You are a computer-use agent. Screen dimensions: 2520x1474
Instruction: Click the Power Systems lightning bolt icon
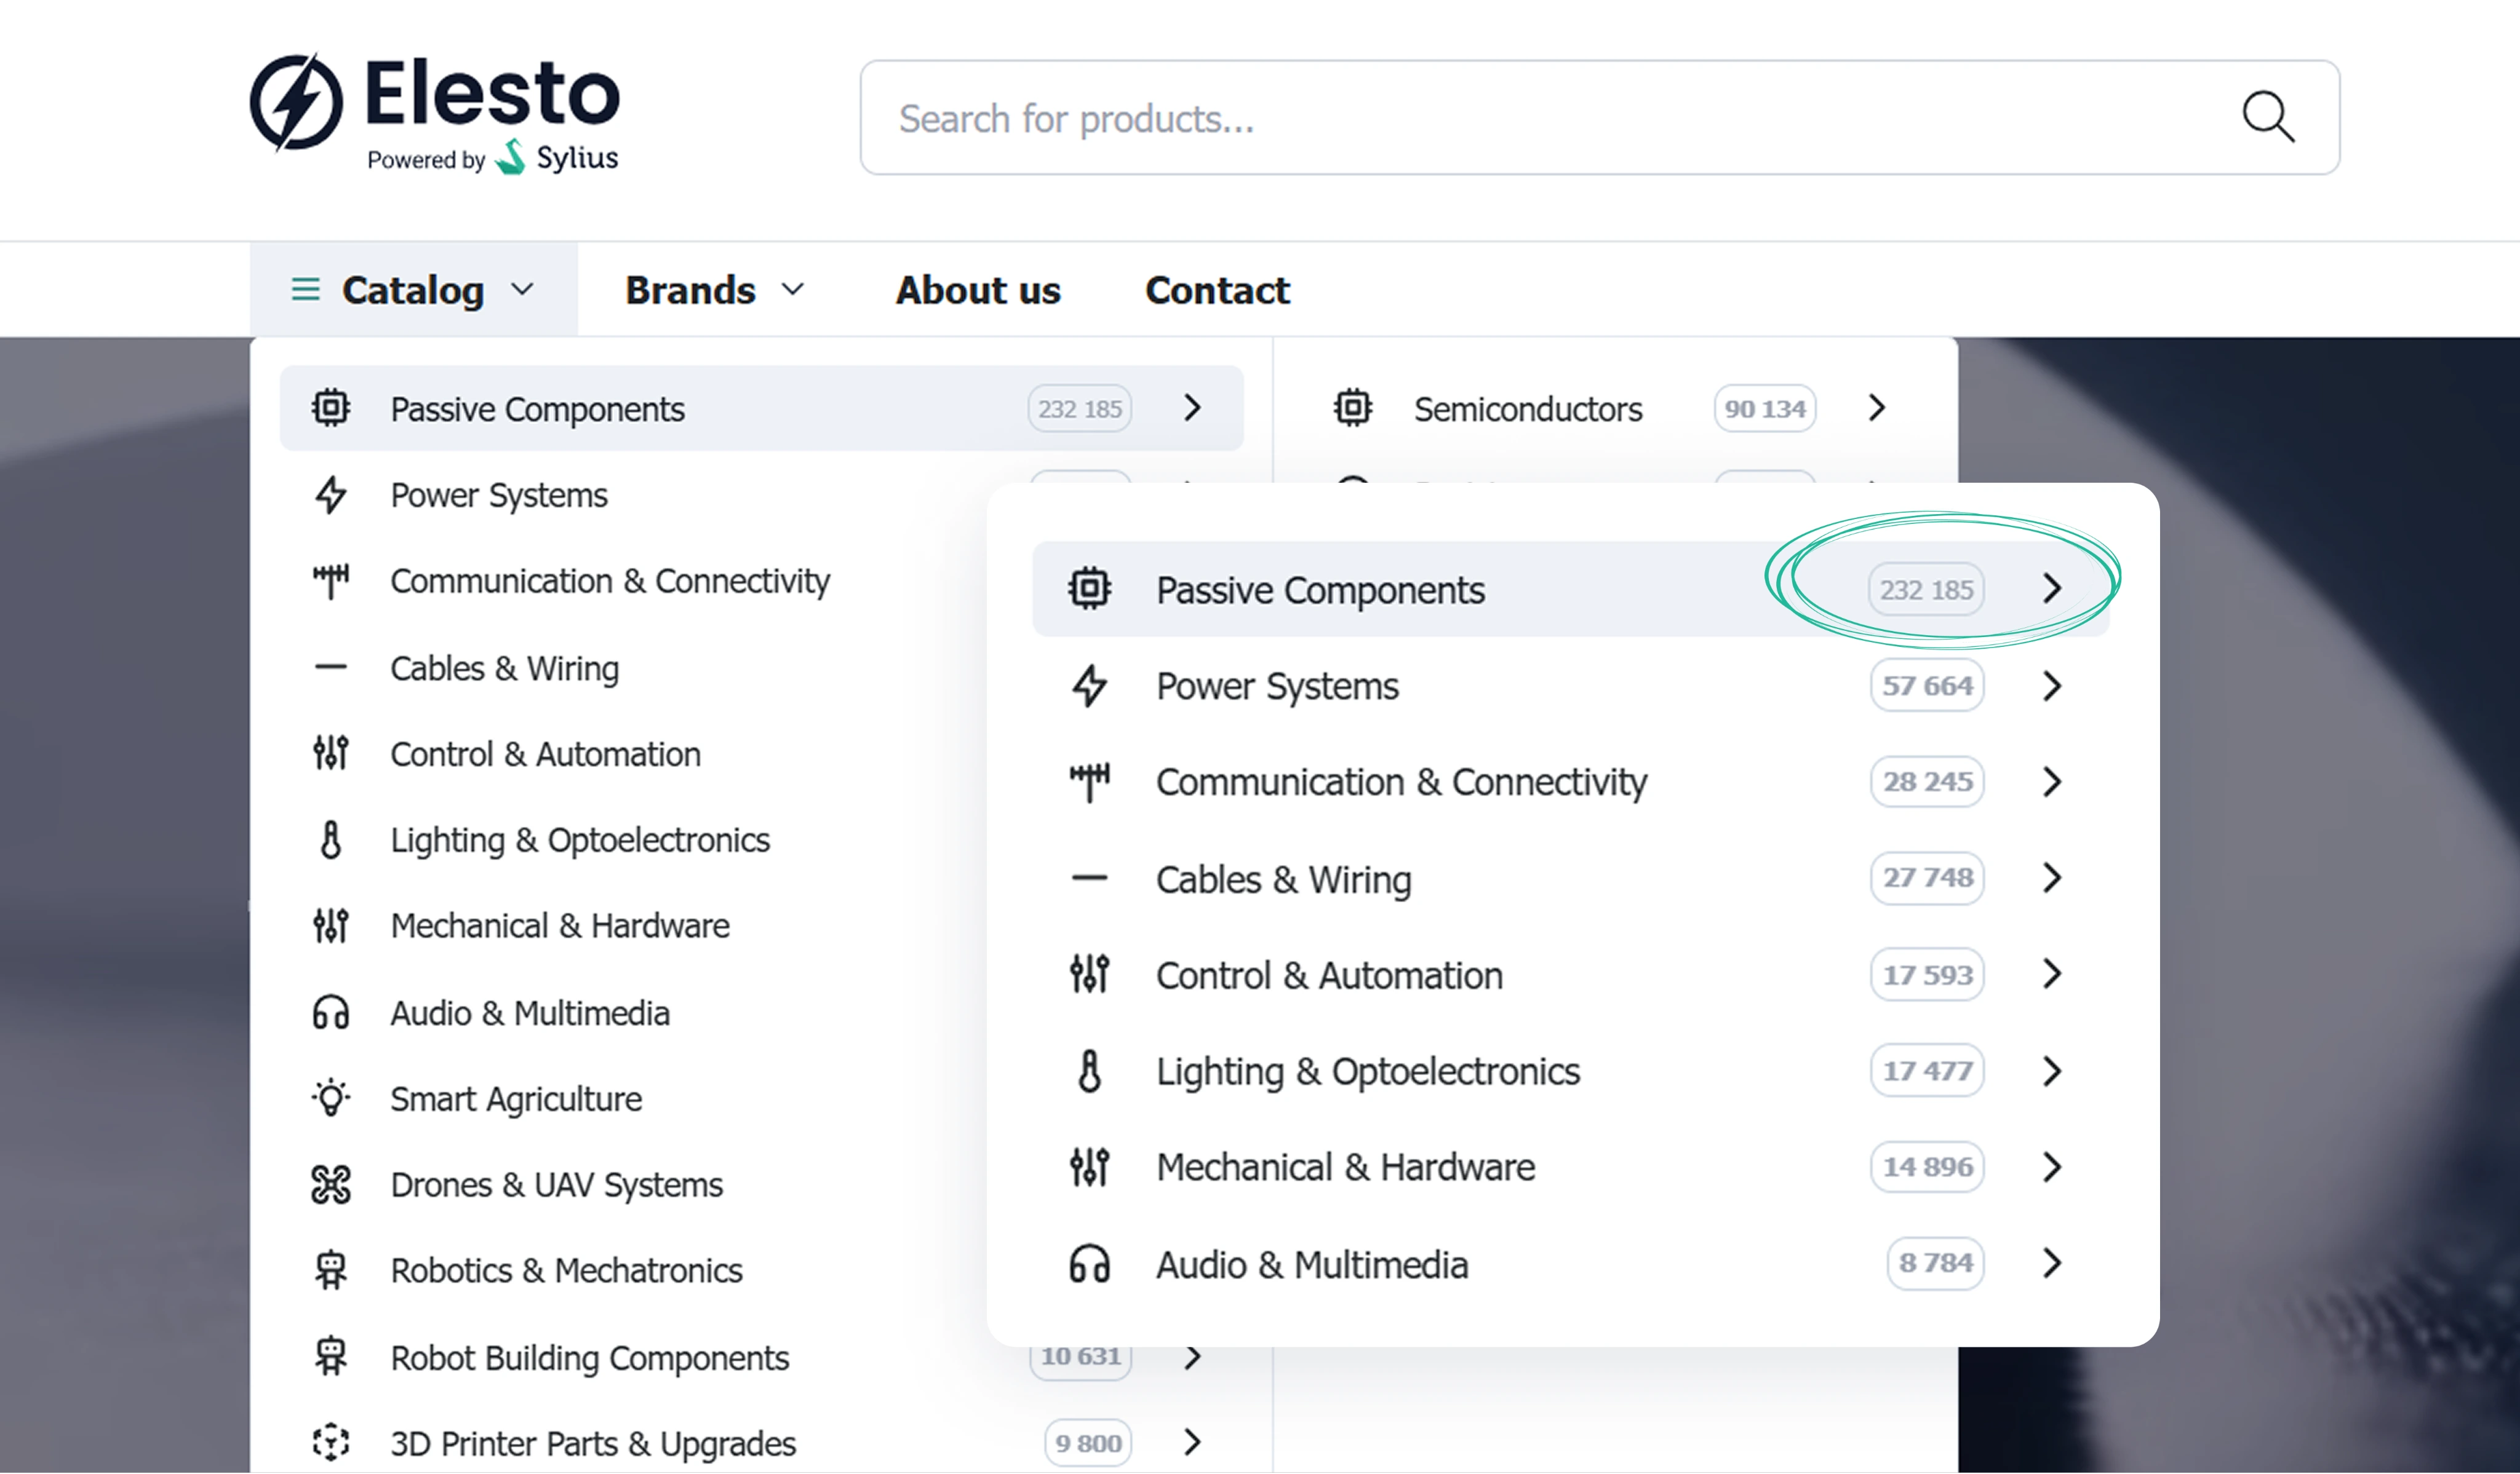(x=331, y=494)
